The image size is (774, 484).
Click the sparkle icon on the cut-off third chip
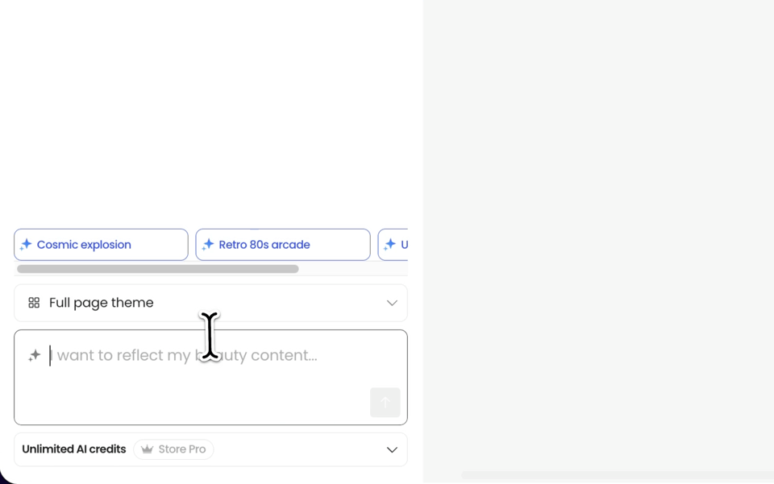pos(390,244)
